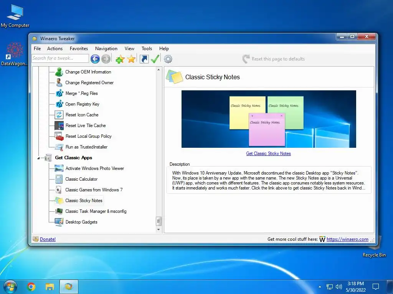
Task: Open the Actions menu
Action: coord(55,49)
